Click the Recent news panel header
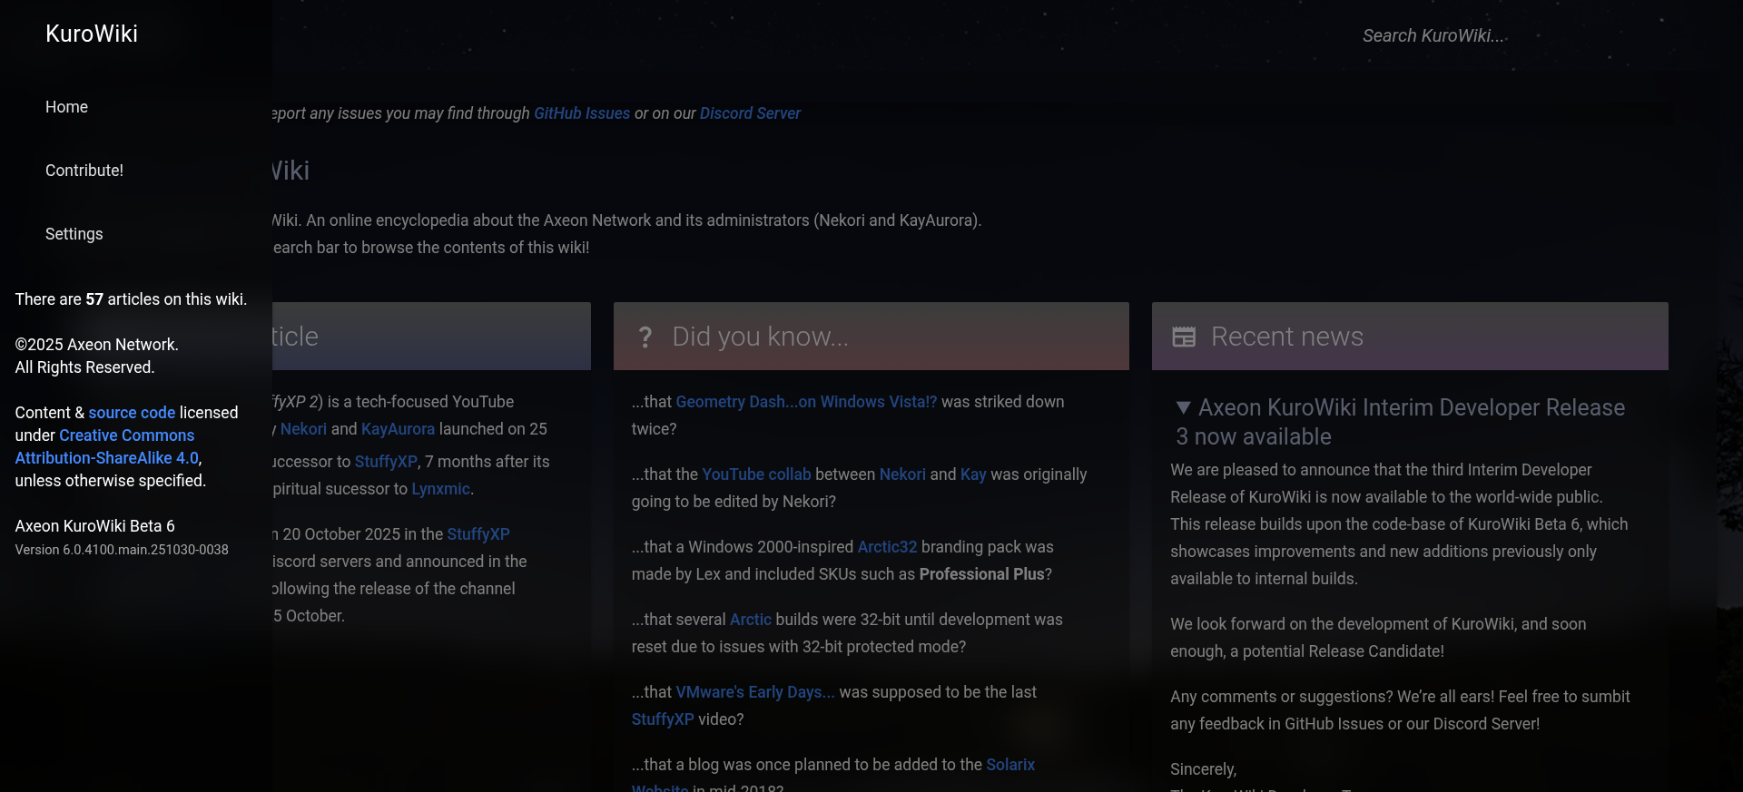This screenshot has width=1743, height=792. coord(1409,337)
